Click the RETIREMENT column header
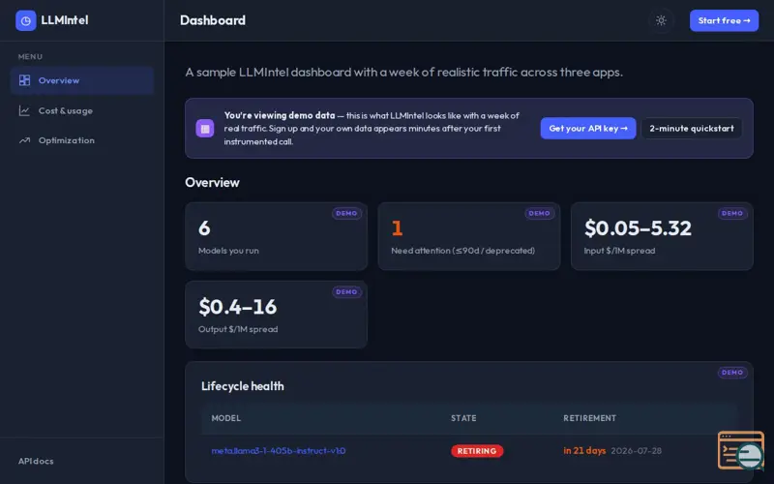Viewport: 774px width, 484px height. point(590,418)
